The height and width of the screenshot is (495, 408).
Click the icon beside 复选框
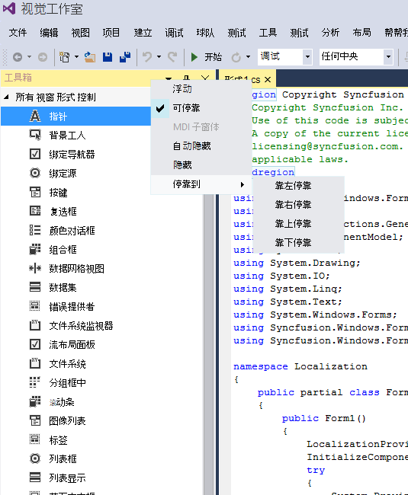tap(35, 211)
